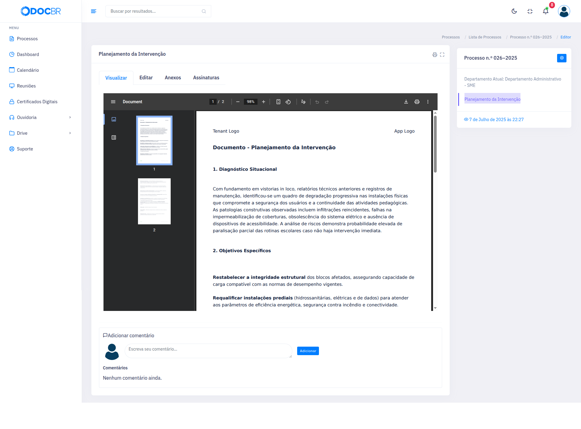Open the Assinaturas tab
Screen dimensions: 581x429
[206, 78]
